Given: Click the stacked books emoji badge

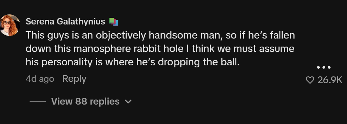Looking at the screenshot, I should (113, 22).
